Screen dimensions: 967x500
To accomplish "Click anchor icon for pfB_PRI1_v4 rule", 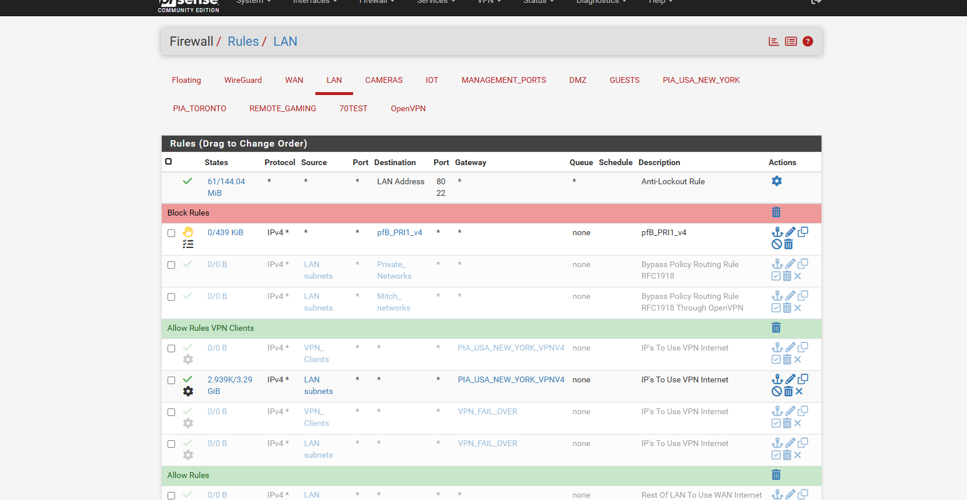I will pyautogui.click(x=777, y=232).
